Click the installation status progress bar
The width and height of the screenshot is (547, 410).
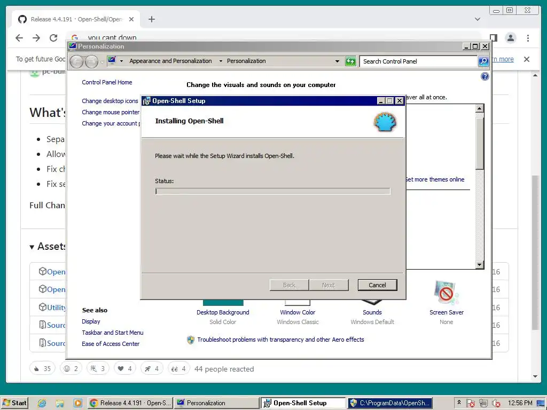(x=272, y=191)
